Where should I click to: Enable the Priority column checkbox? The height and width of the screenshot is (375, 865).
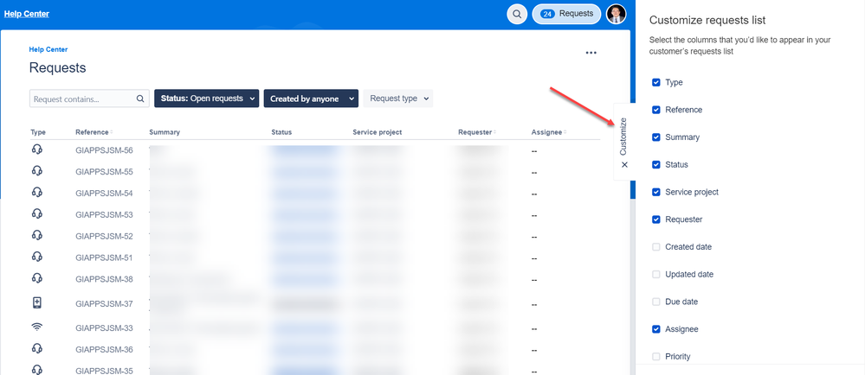(x=656, y=357)
